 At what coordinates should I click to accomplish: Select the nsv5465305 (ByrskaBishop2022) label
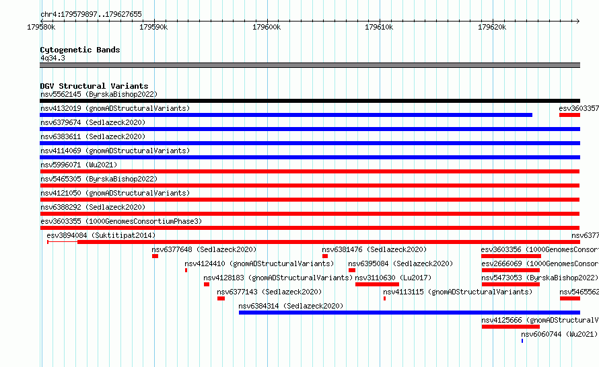[99, 179]
